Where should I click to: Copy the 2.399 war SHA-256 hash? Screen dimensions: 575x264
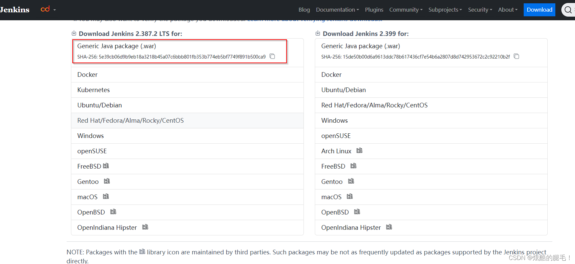516,56
